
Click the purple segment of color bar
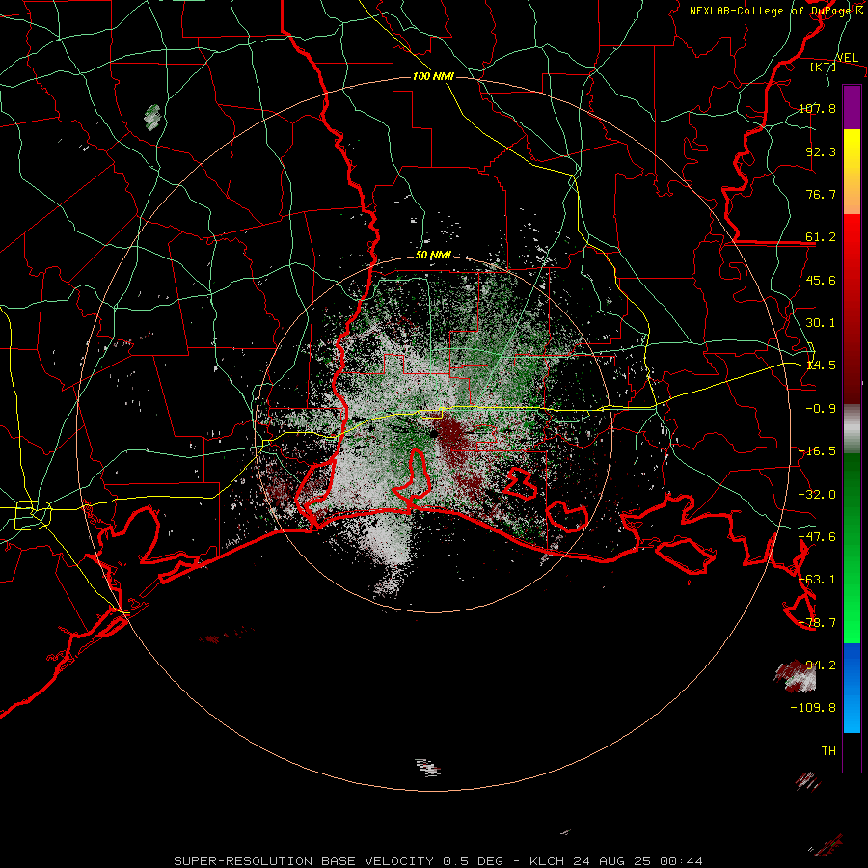852,107
